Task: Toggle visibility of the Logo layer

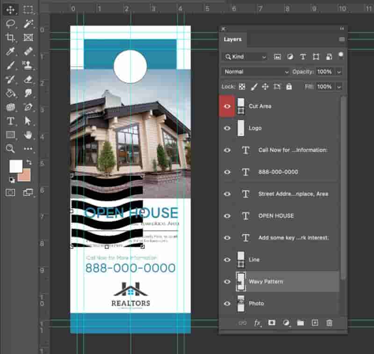Action: point(227,128)
